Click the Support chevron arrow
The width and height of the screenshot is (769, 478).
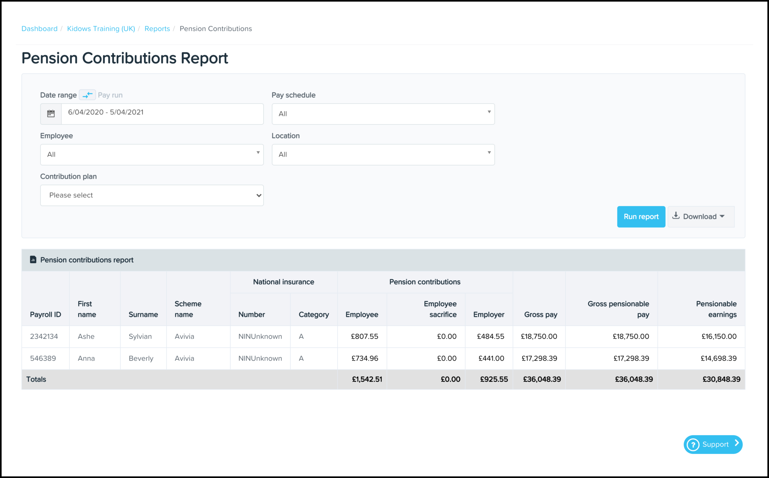click(737, 443)
